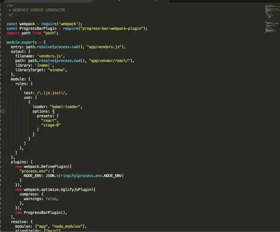Click the "babel-loader" string

click(x=65, y=107)
